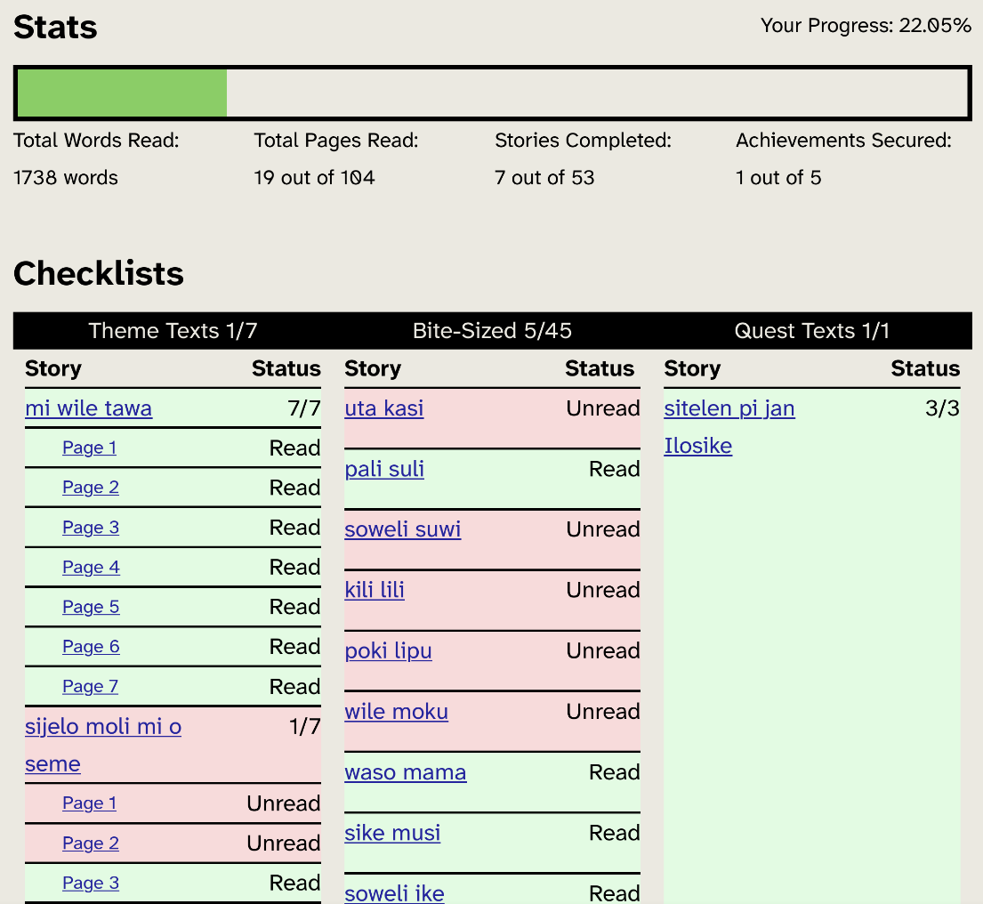Open the story "uta kasi"

[383, 408]
